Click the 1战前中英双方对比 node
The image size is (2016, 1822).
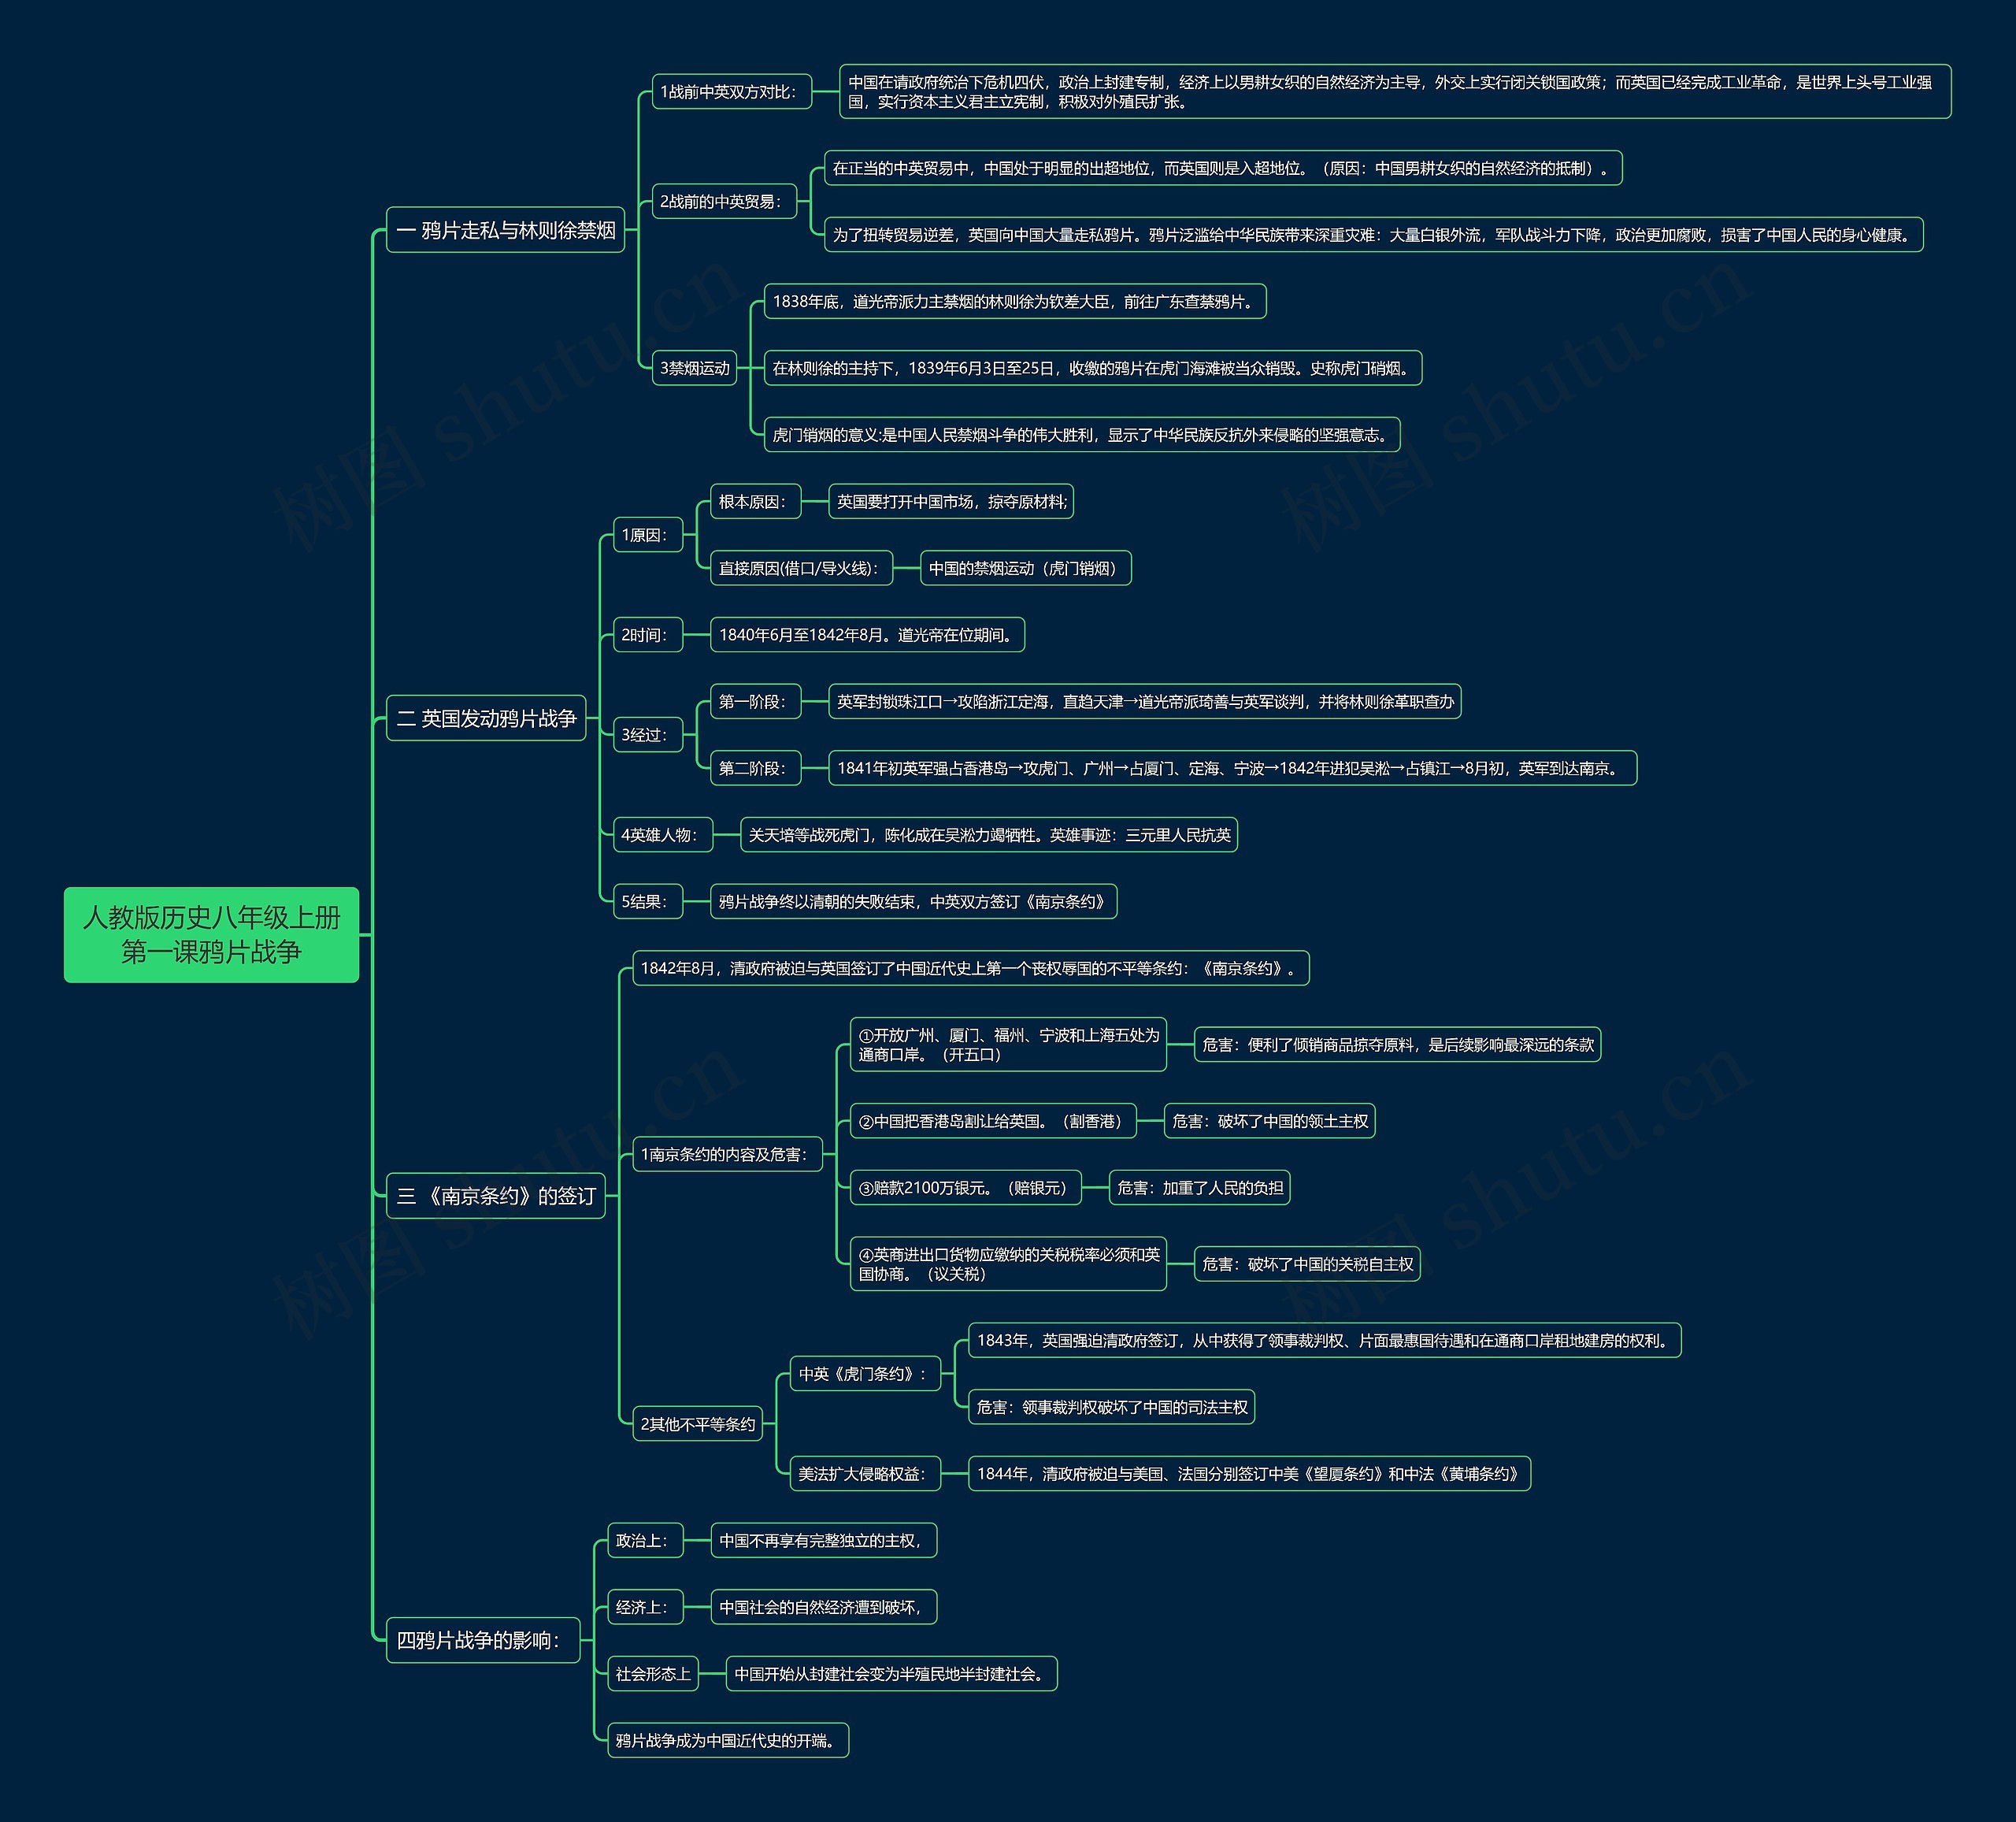731,92
